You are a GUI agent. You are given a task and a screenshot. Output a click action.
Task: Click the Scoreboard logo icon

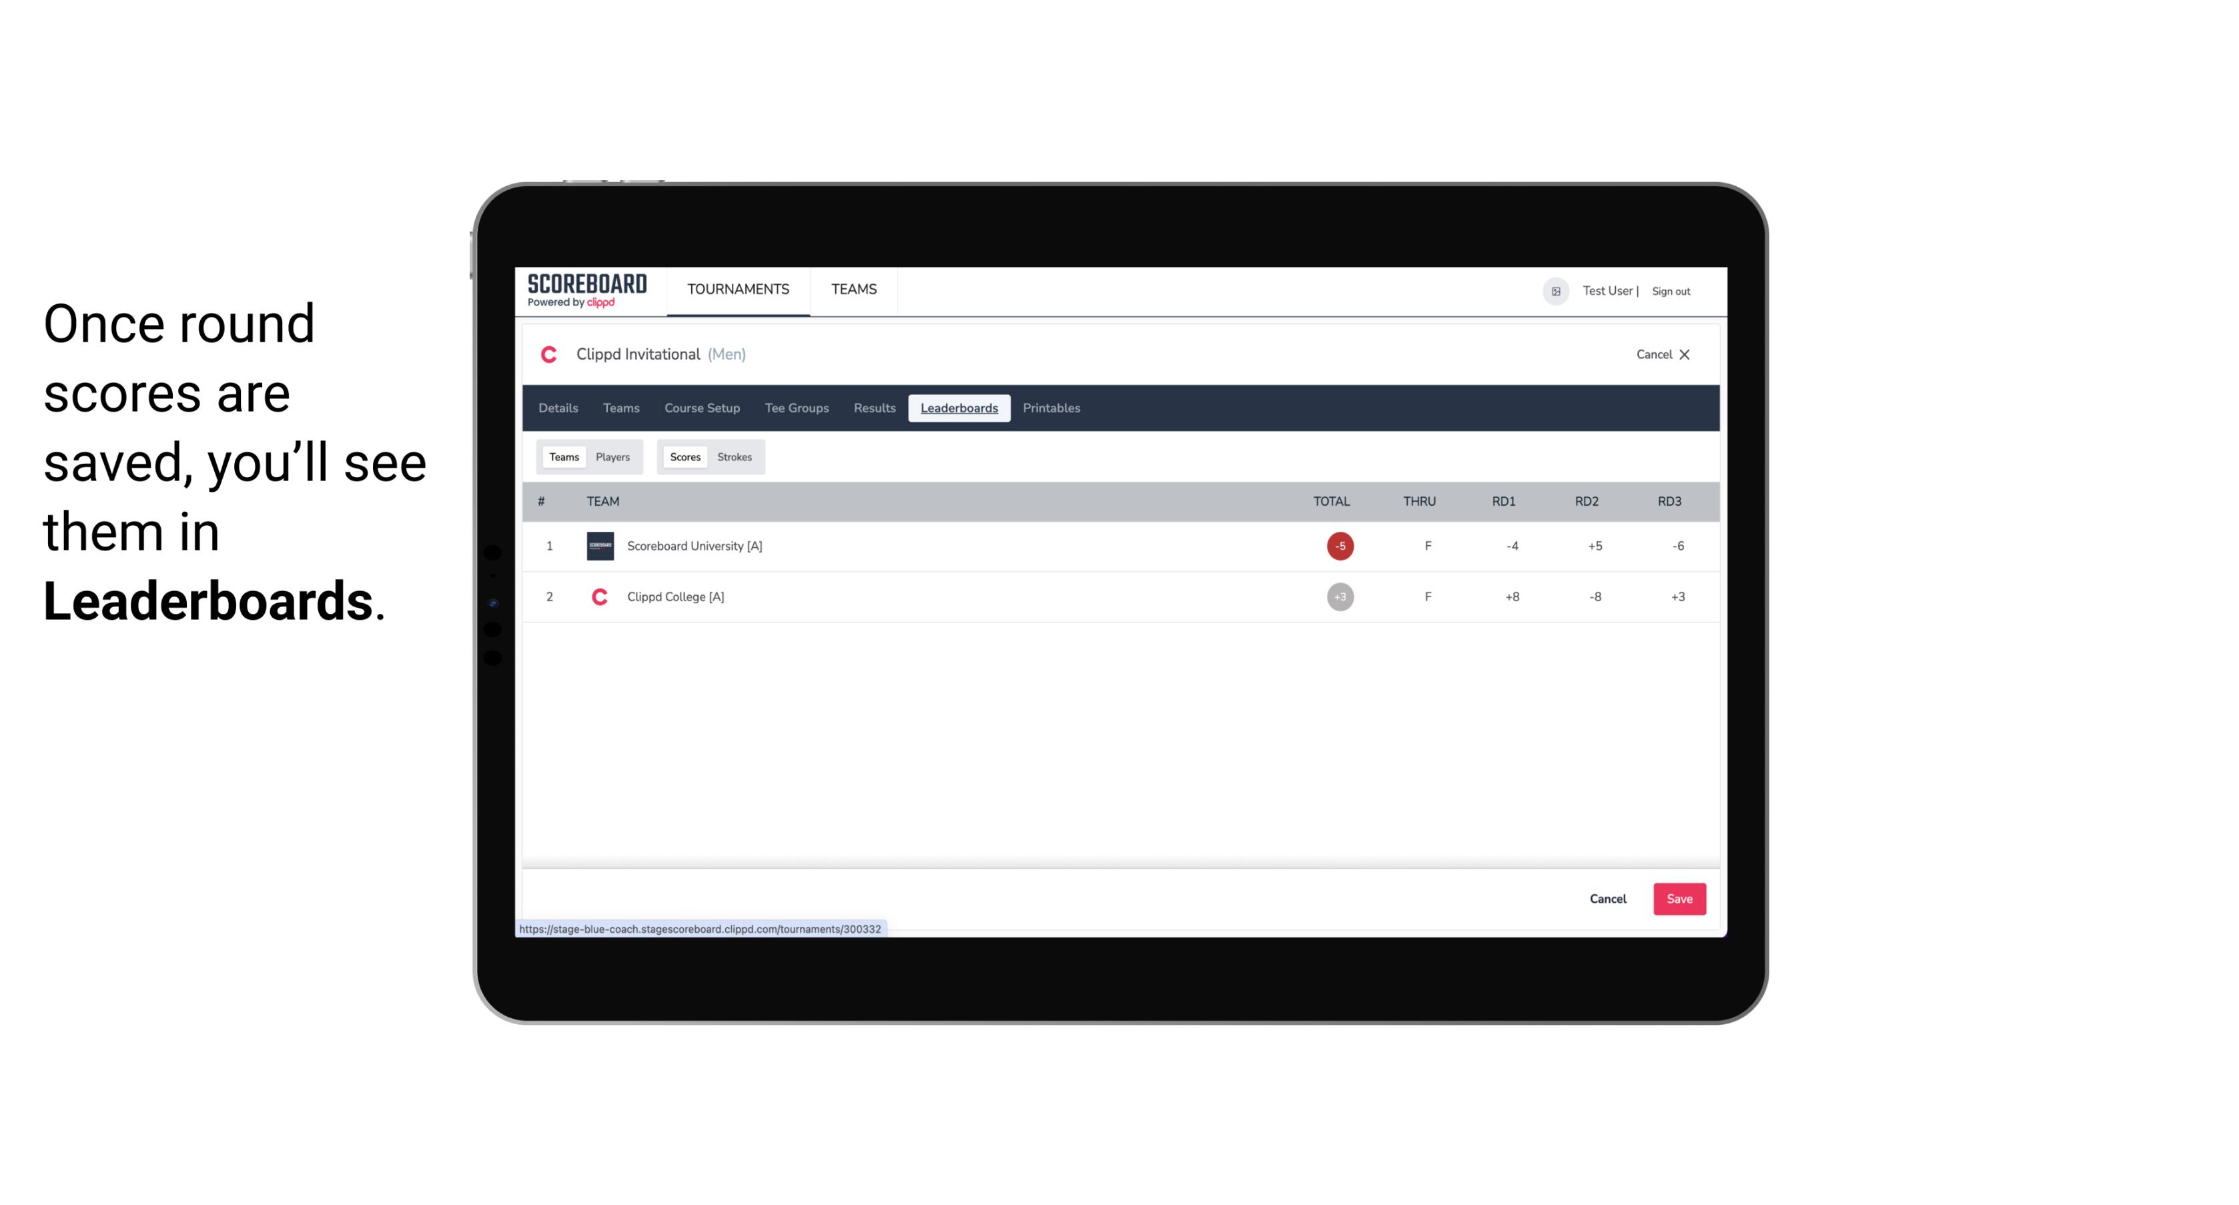click(x=584, y=290)
